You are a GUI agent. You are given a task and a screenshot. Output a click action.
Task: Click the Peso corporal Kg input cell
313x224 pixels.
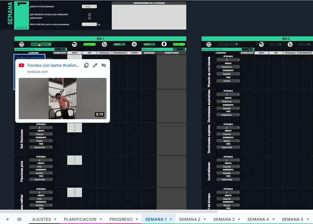point(89,24)
